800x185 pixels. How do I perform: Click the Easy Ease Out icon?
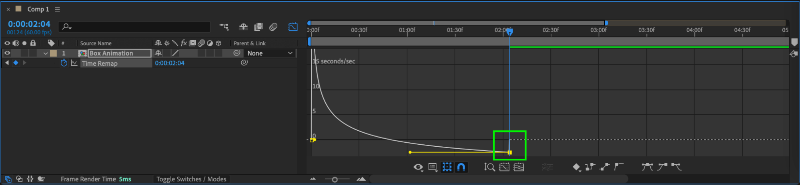676,167
